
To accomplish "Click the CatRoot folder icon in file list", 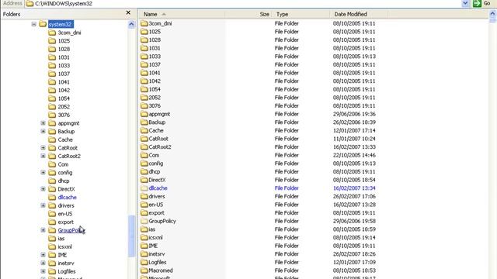I will pyautogui.click(x=144, y=139).
